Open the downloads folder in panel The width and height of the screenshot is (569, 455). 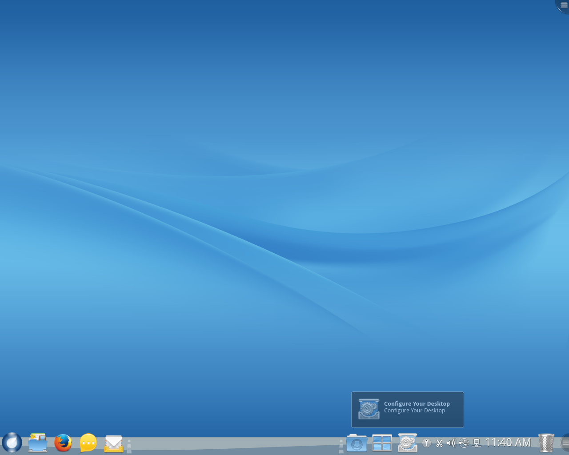[x=357, y=443]
